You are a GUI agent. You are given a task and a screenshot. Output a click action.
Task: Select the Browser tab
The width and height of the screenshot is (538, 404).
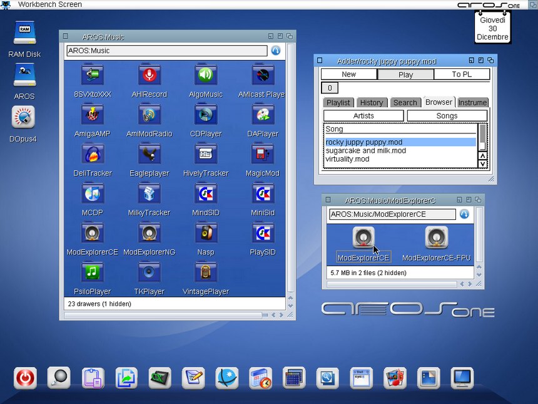pos(439,102)
